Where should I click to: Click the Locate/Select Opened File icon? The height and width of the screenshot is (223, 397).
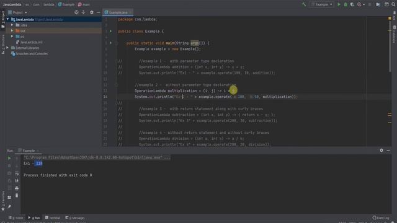(76, 12)
